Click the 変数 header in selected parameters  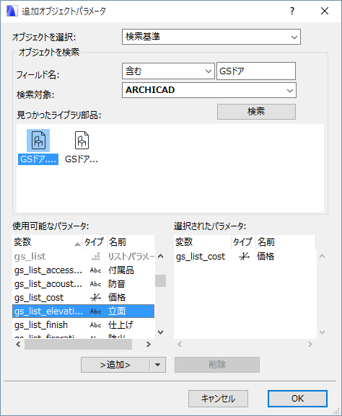coord(203,242)
